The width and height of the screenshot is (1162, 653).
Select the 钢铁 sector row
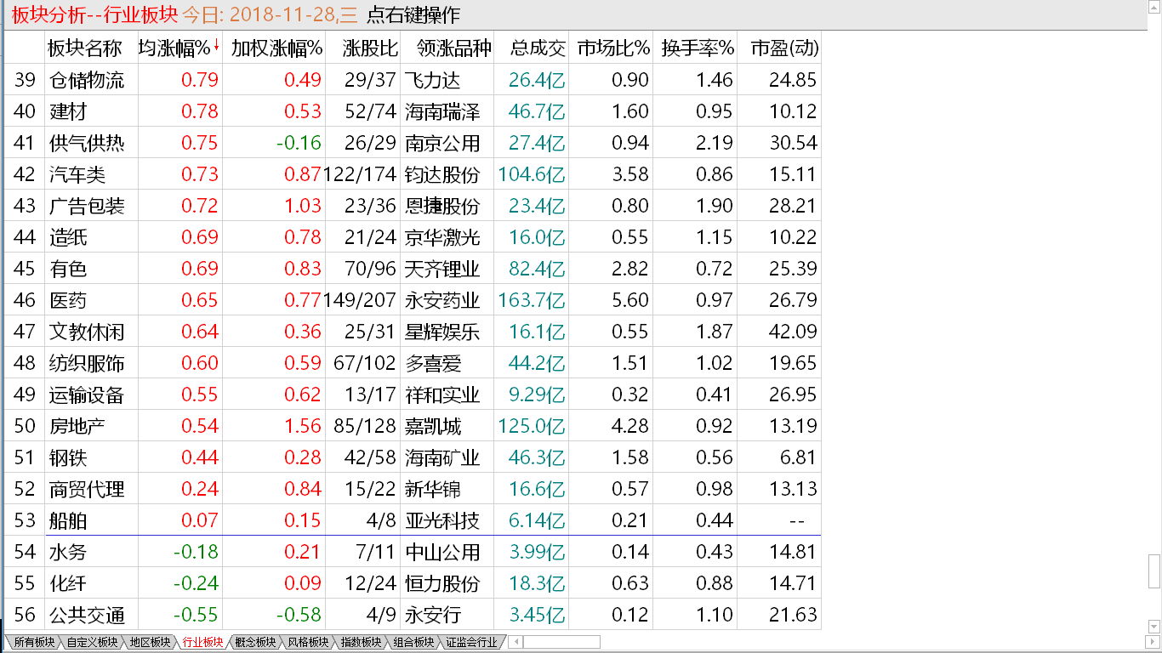point(413,457)
